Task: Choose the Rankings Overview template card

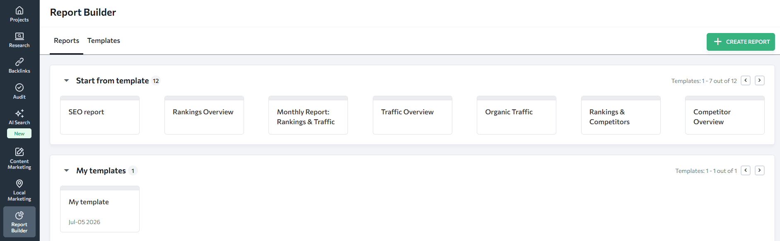Action: point(204,115)
